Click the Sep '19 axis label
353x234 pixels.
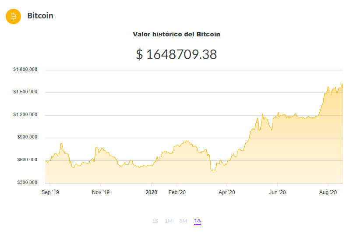click(50, 192)
